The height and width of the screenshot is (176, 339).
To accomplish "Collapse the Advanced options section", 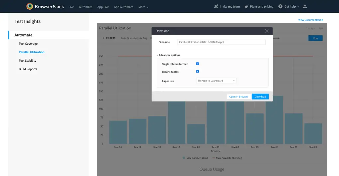I will click(x=169, y=55).
